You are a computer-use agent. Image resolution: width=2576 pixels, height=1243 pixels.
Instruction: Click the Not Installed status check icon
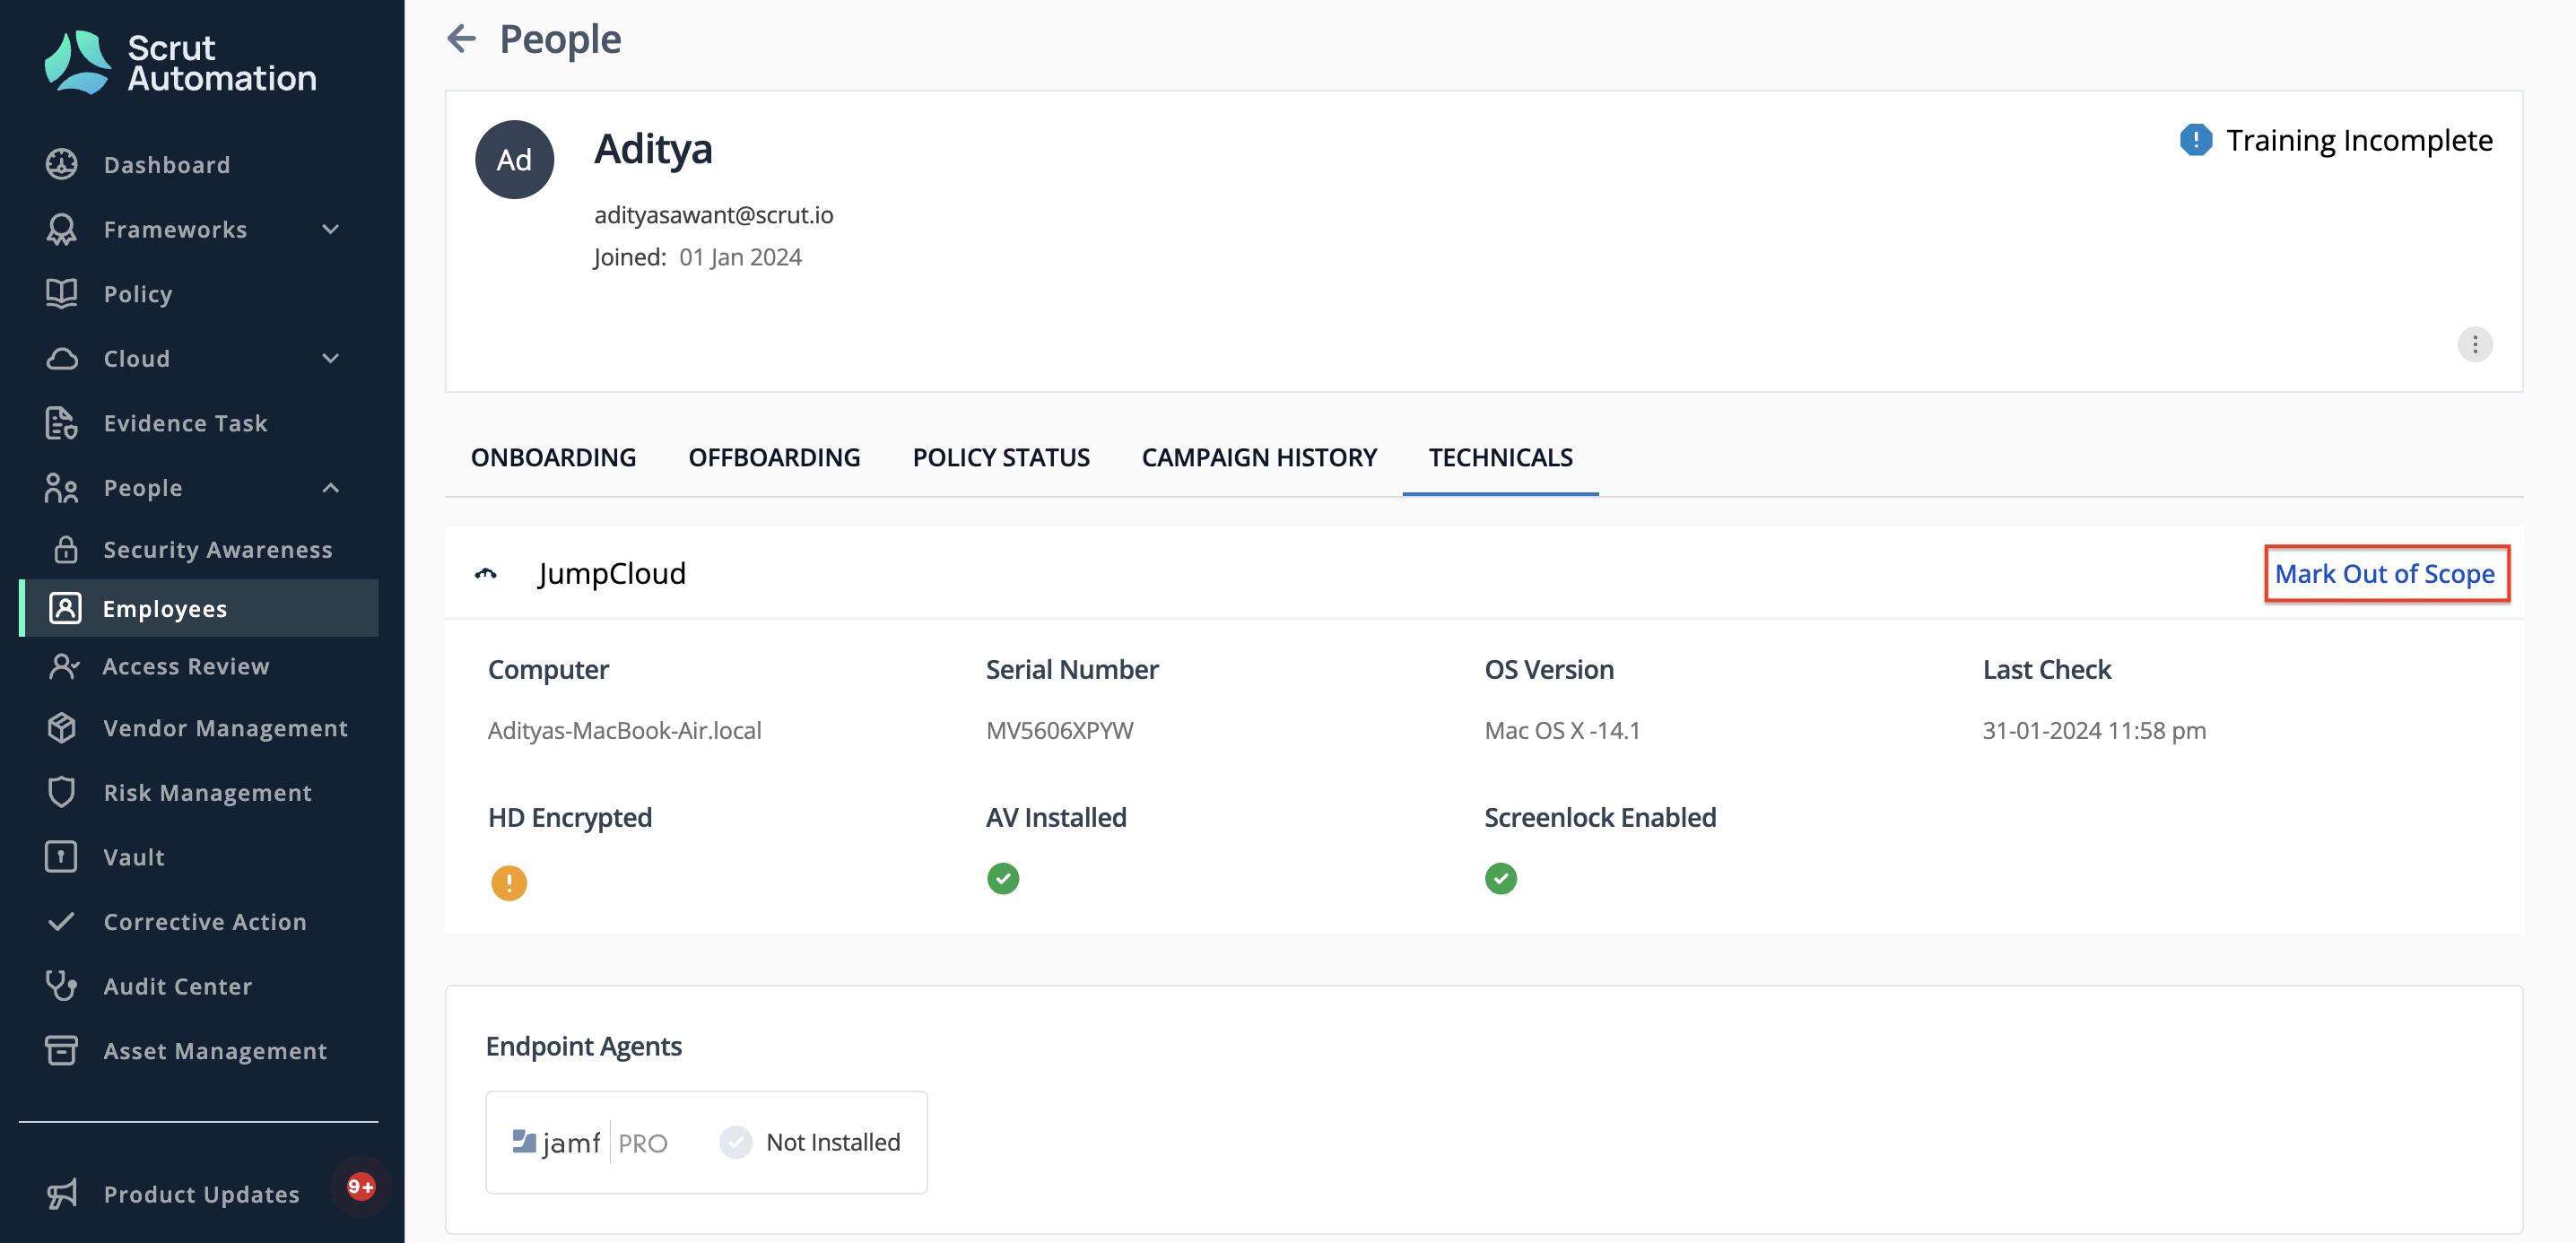click(736, 1142)
